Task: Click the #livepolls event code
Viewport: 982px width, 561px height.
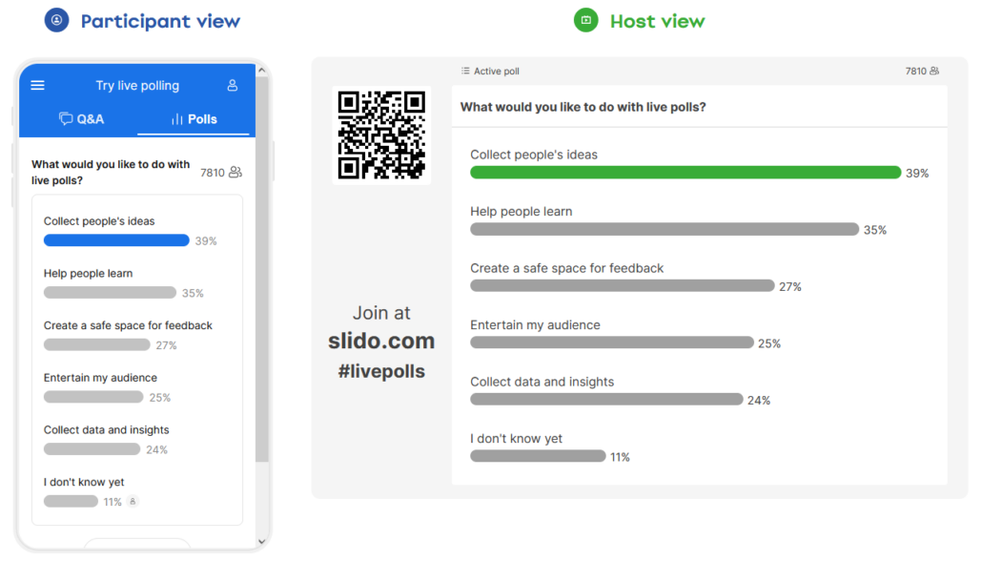Action: pyautogui.click(x=381, y=372)
